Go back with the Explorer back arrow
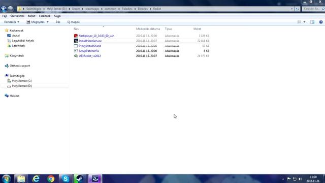The image size is (325, 183). [x=4, y=9]
